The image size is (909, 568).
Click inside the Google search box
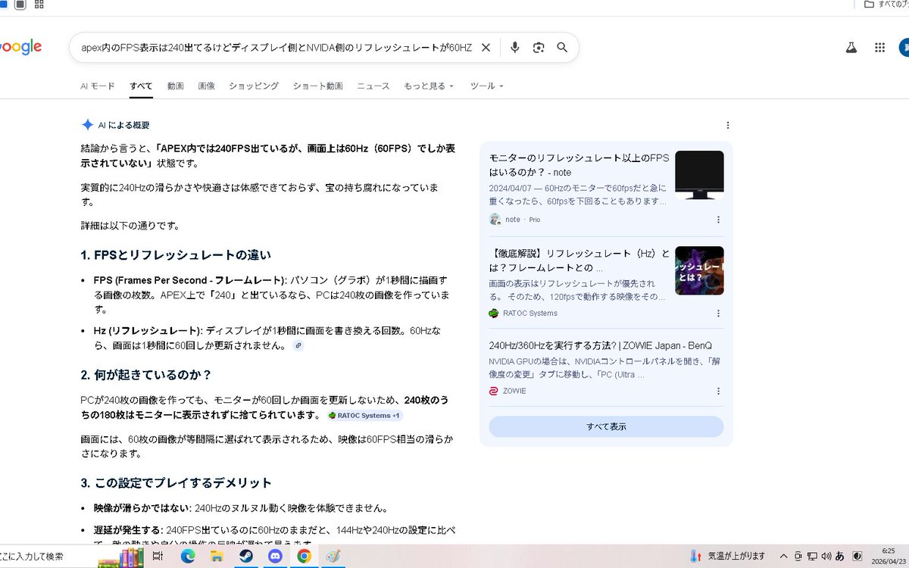point(276,47)
